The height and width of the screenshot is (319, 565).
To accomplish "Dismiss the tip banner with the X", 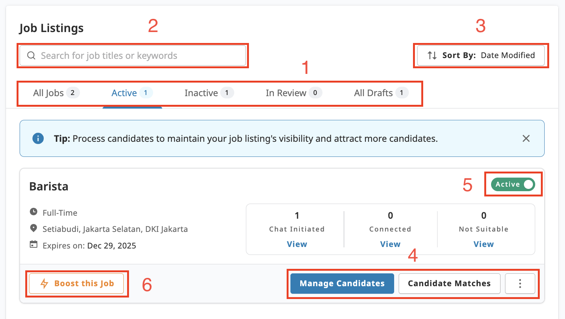I will coord(526,138).
